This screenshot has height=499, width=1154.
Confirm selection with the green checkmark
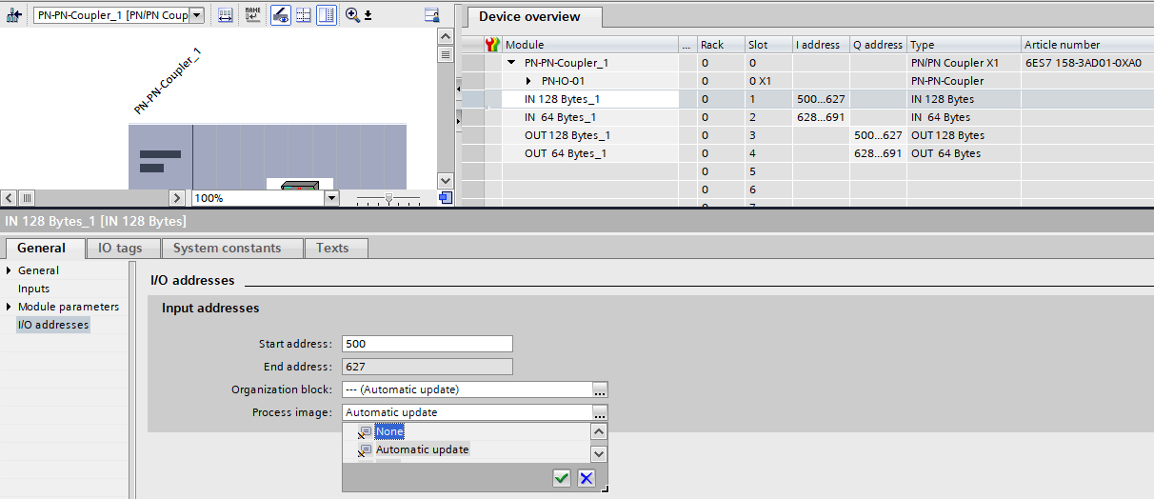(562, 478)
